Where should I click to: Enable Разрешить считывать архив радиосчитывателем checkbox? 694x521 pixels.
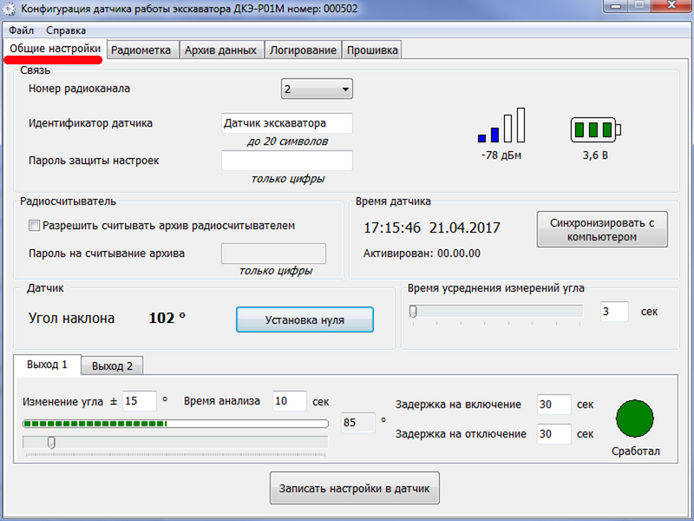(x=34, y=226)
